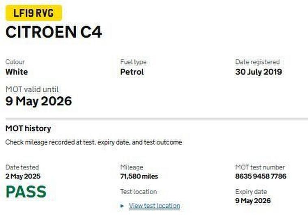Click the Fuel type label

[x=133, y=62]
